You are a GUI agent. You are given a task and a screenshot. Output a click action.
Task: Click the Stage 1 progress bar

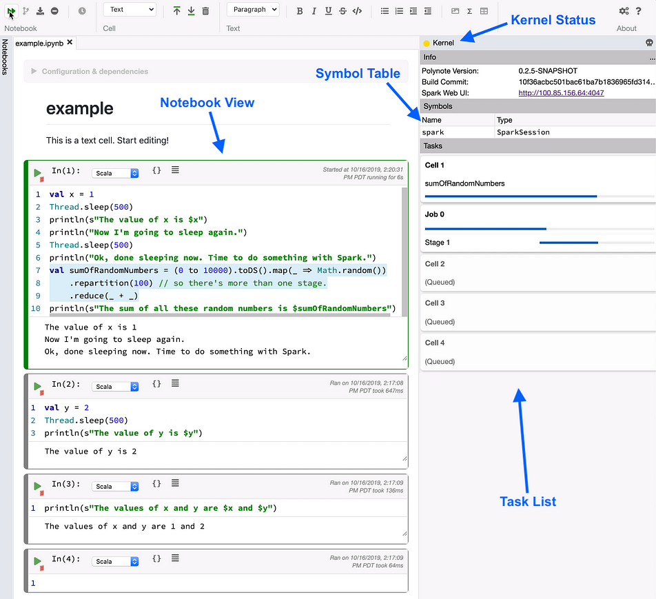[596, 243]
